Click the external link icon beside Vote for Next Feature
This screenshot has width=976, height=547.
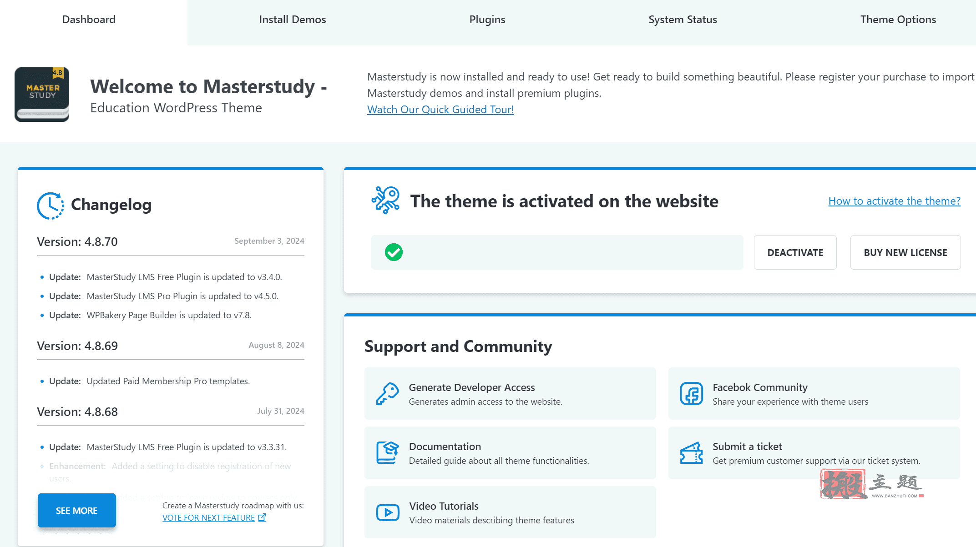262,517
